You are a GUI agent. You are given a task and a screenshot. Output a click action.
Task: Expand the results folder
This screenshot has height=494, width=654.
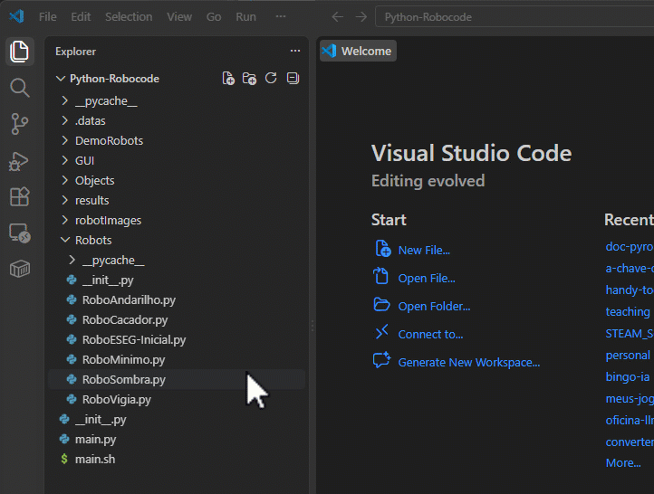(64, 200)
